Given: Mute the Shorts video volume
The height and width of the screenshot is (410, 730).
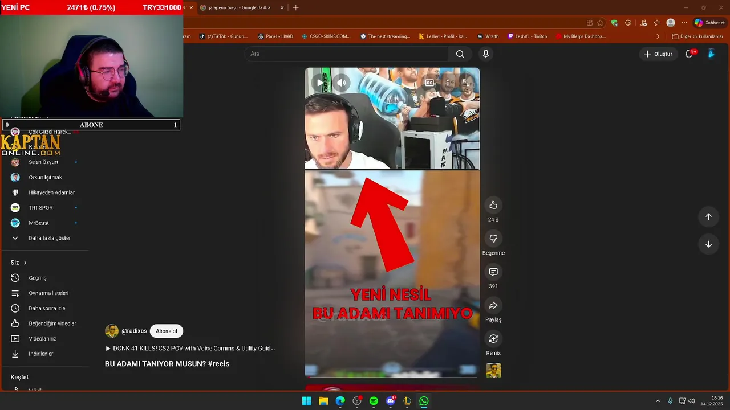Looking at the screenshot, I should coord(341,83).
